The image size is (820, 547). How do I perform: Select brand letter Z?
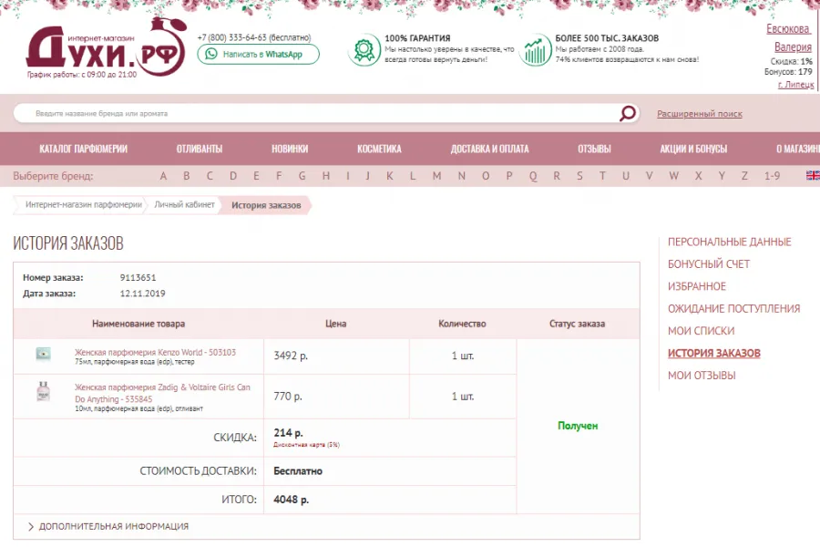744,176
